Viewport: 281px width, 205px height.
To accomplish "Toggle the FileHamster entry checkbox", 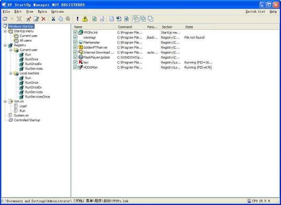I will coord(75,42).
